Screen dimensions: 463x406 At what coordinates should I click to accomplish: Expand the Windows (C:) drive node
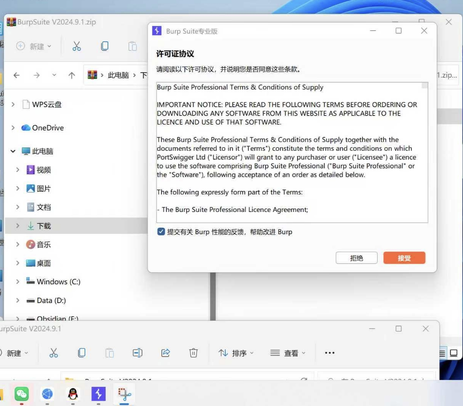[18, 282]
